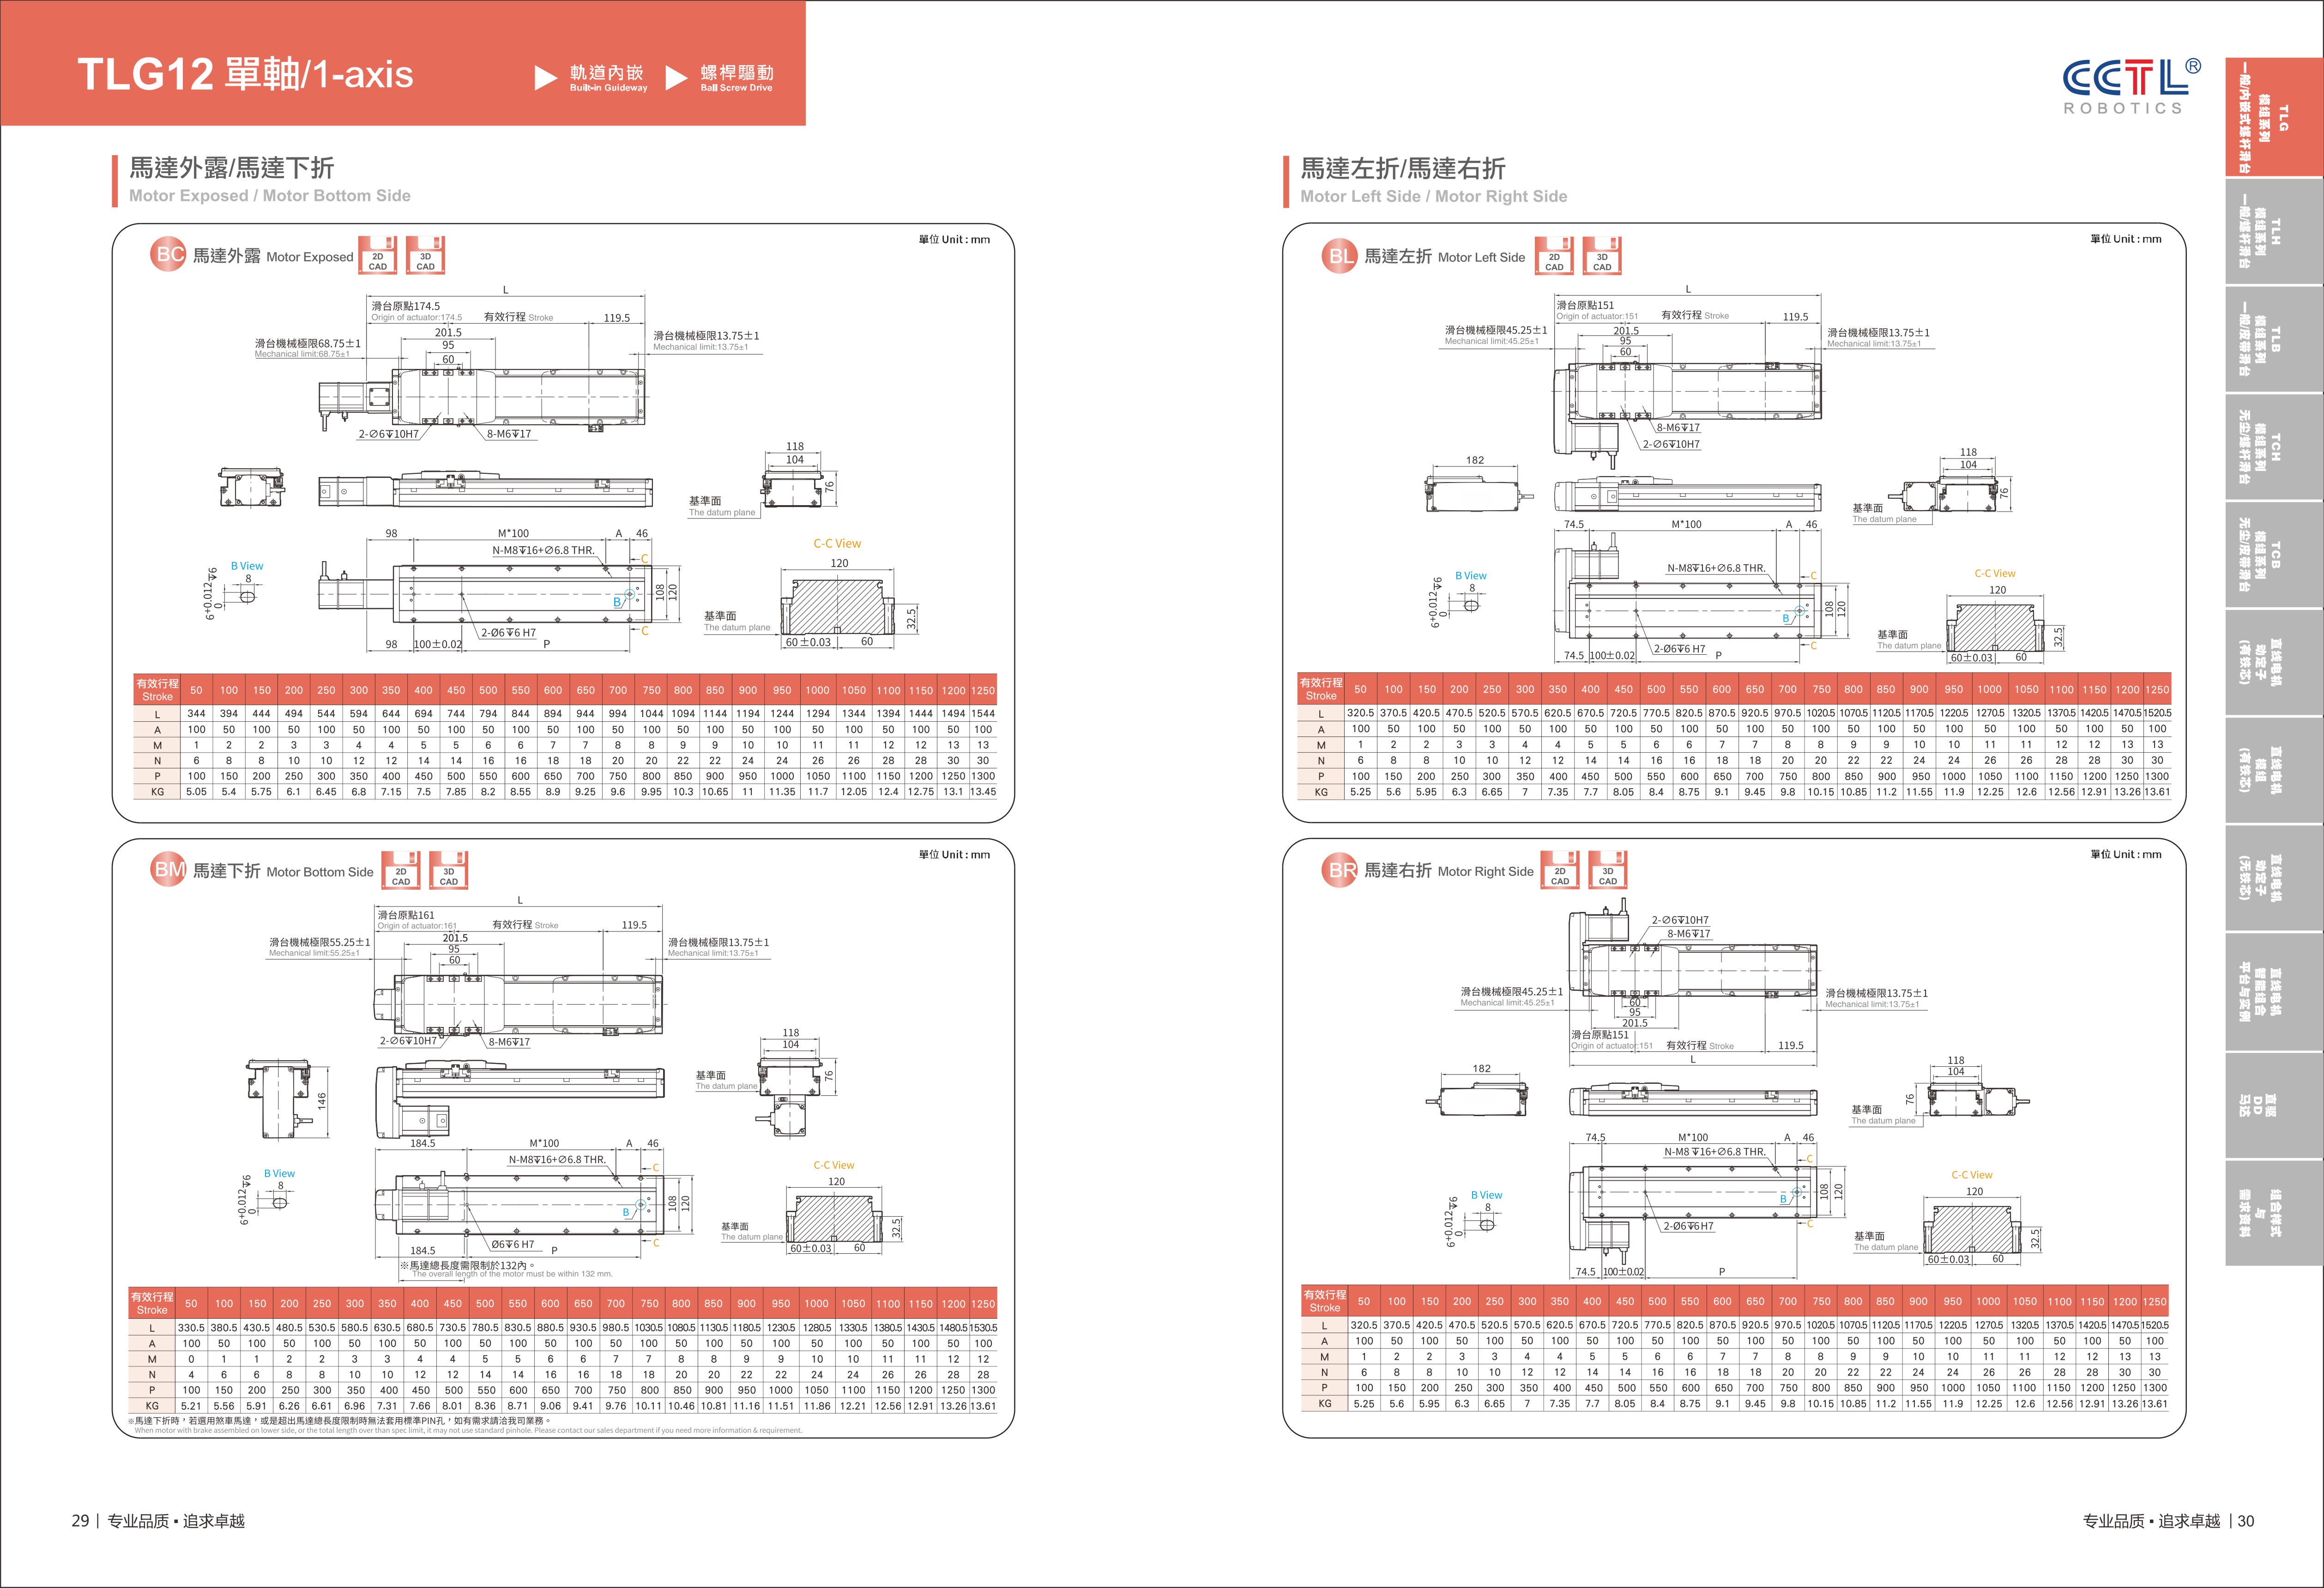Download 3D CAD for Motor Exposed (BC)
Screen dimensions: 2324x1588
[x=425, y=255]
